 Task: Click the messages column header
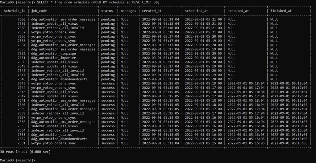[128, 11]
